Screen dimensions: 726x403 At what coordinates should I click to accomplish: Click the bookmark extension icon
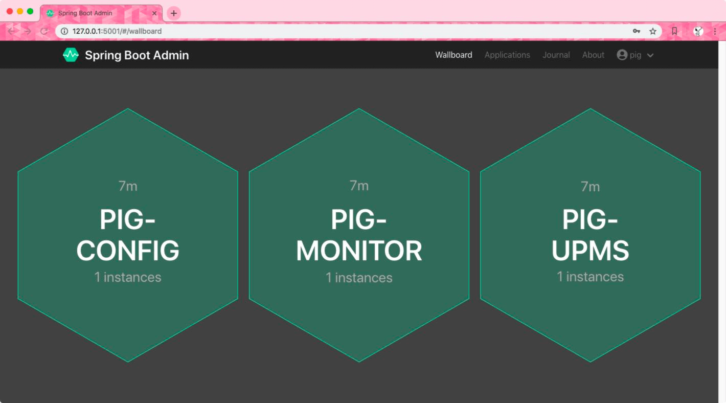[674, 31]
